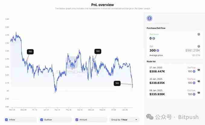Click the token icon next to 0
Image resolution: width=205 pixels, height=125 pixels.
coord(154,39)
